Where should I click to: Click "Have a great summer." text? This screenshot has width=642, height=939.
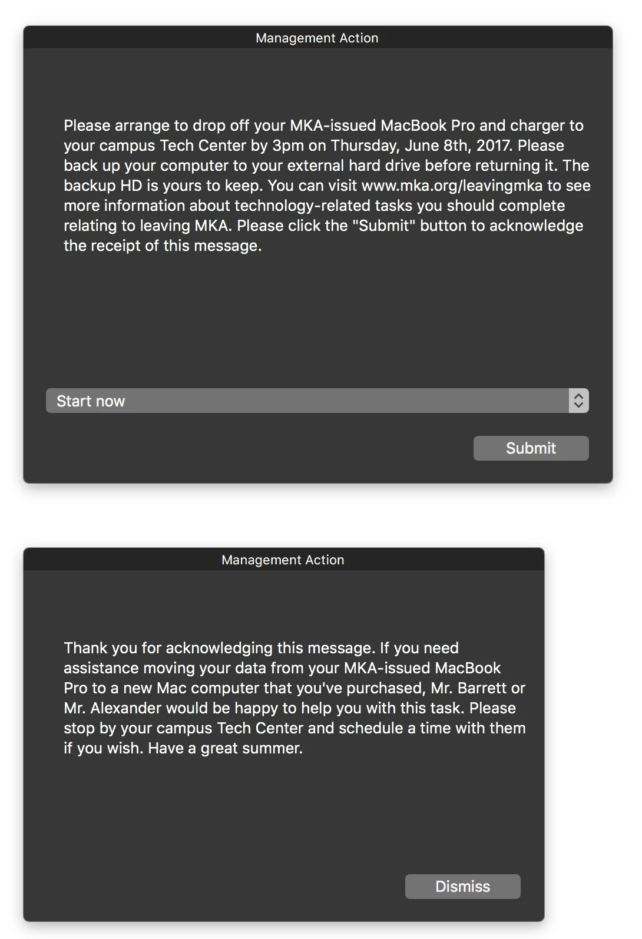click(x=225, y=748)
